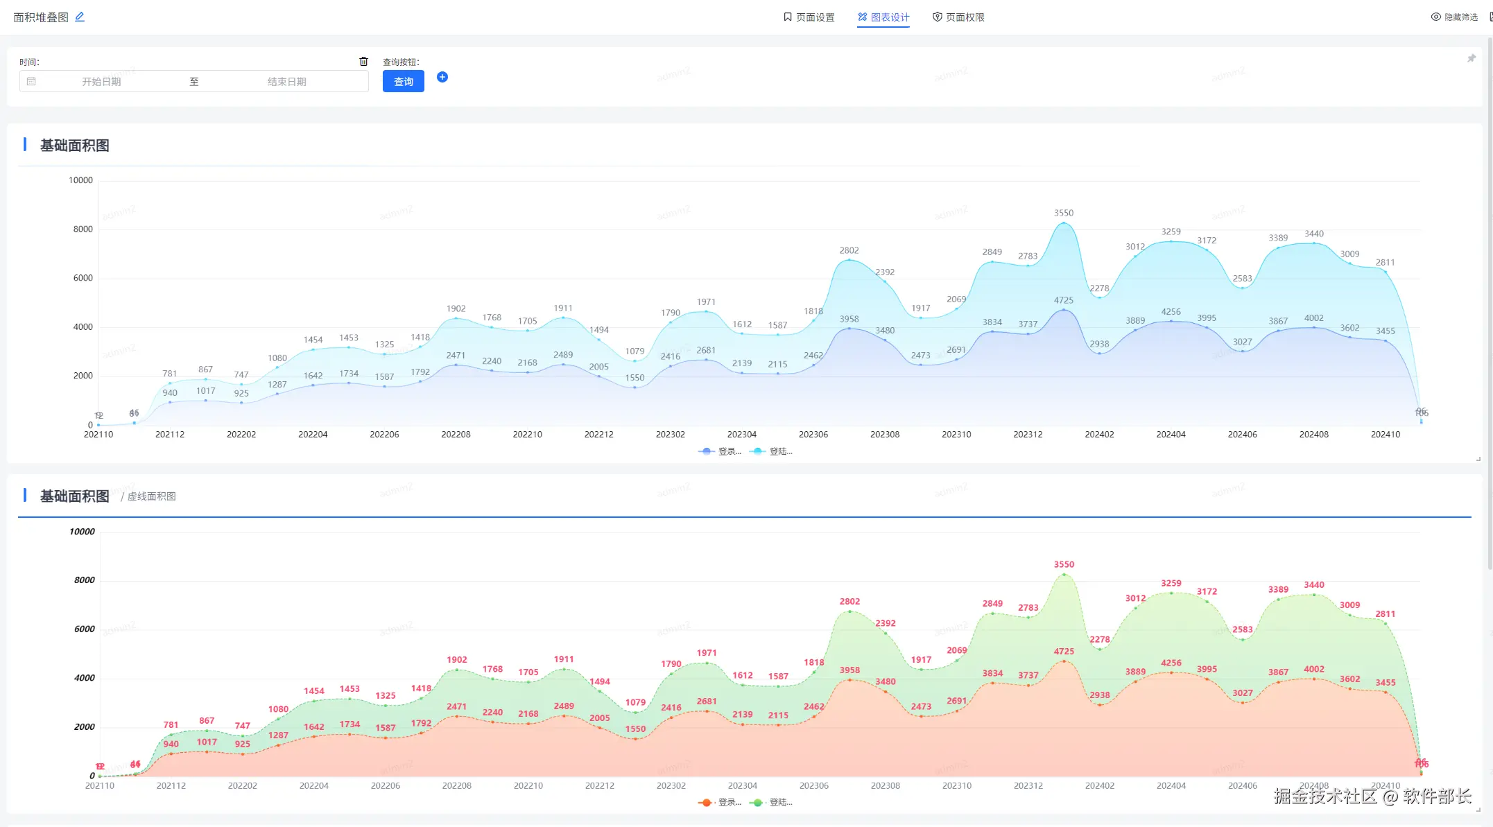Click the blue plus icon next to 查询
1493x827 pixels.
(x=442, y=77)
